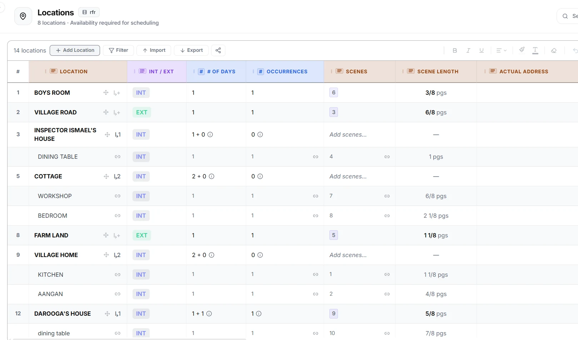Click info icon next to VILLAGE HOME occurrences
The image size is (578, 340).
tap(260, 255)
